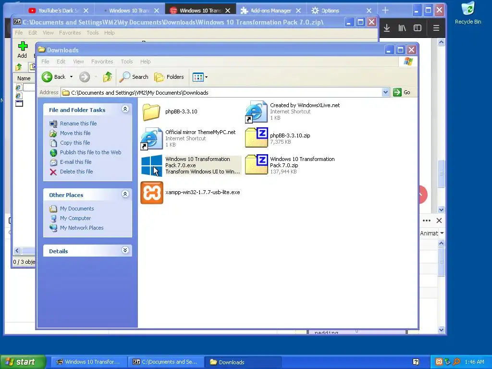
Task: Close the Options browser tab
Action: point(369,11)
